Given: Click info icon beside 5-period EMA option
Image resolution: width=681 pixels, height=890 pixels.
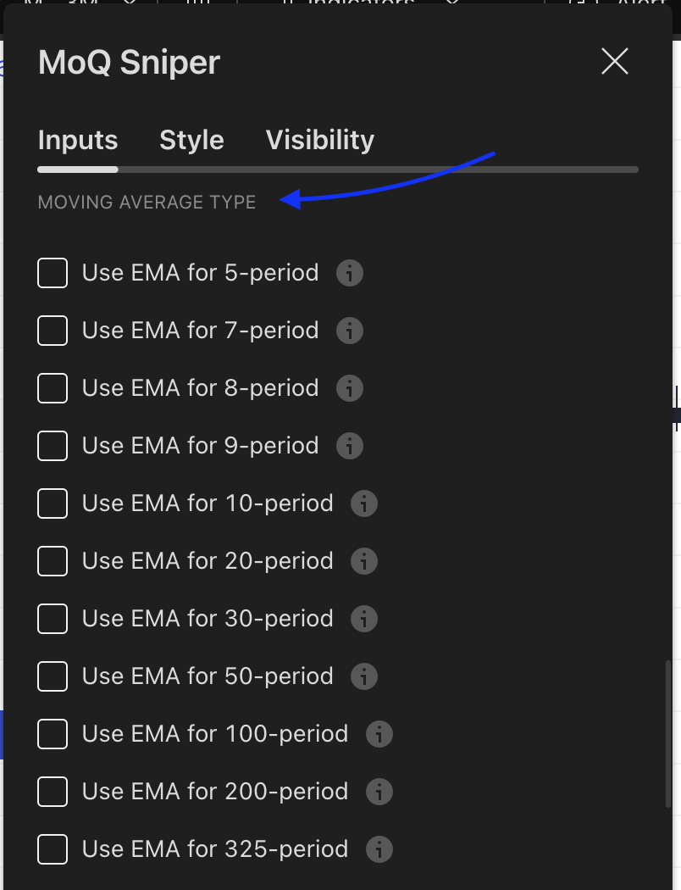Looking at the screenshot, I should [350, 273].
